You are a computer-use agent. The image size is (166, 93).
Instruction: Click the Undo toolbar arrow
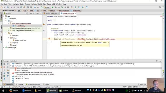point(11,7)
